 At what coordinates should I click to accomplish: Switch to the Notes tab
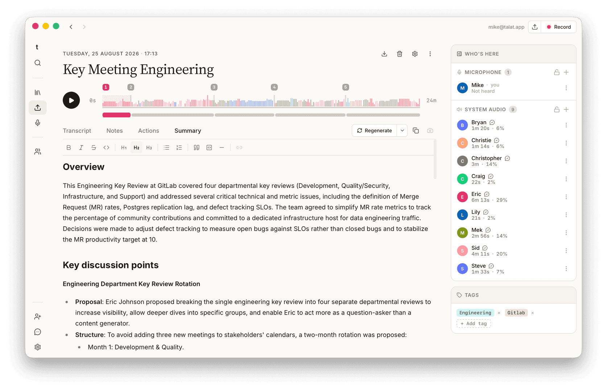[115, 131]
